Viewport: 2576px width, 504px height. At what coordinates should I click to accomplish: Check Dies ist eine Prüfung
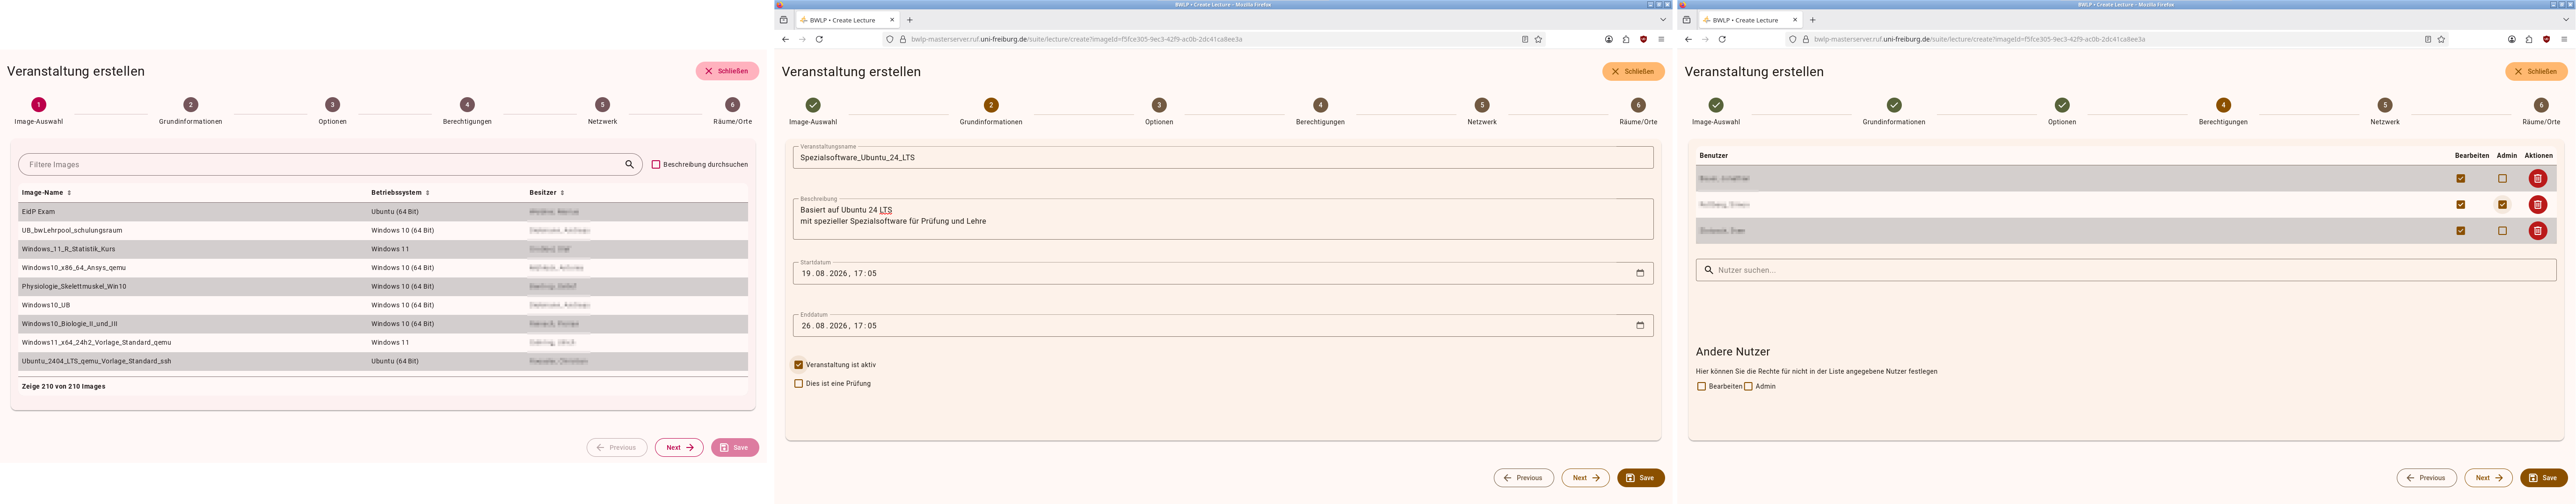click(798, 383)
